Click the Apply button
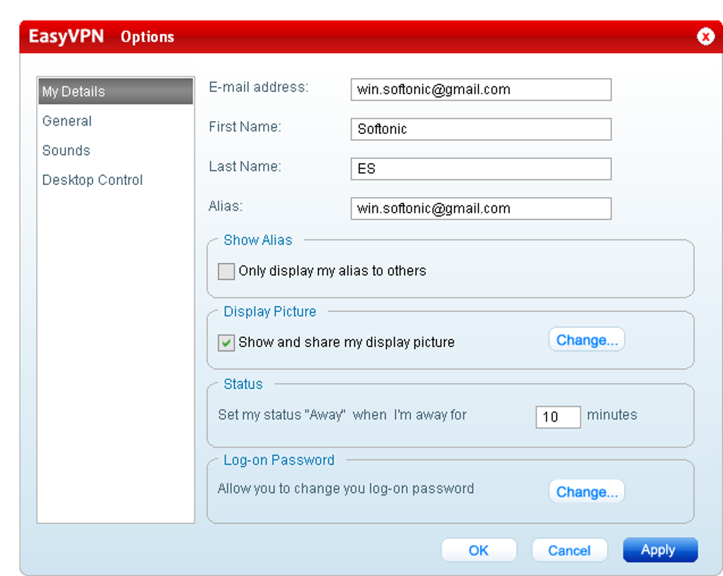The image size is (723, 576). 660,550
